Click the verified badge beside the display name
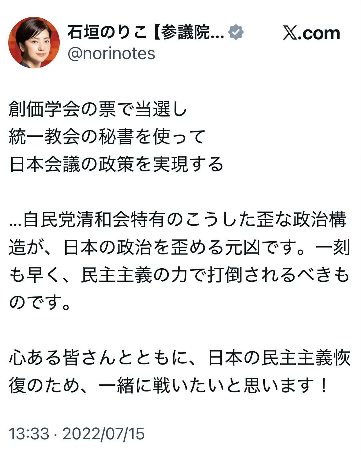 [236, 32]
